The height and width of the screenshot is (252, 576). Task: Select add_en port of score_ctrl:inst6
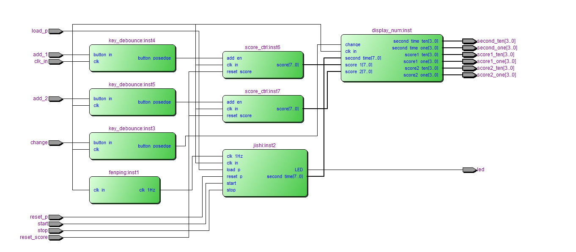click(x=234, y=58)
